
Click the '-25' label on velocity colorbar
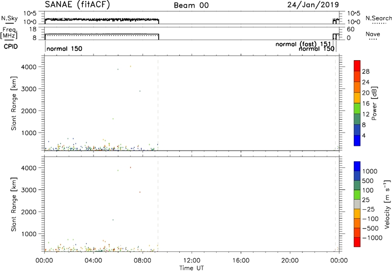(x=368, y=209)
